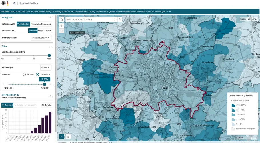
Task: Reset map to home extent
Action: click(61, 19)
